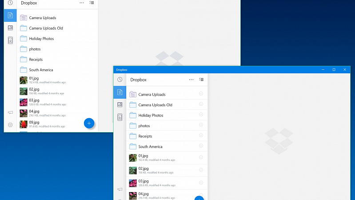Click blue plus add button in back window
The image size is (355, 200).
[x=89, y=123]
